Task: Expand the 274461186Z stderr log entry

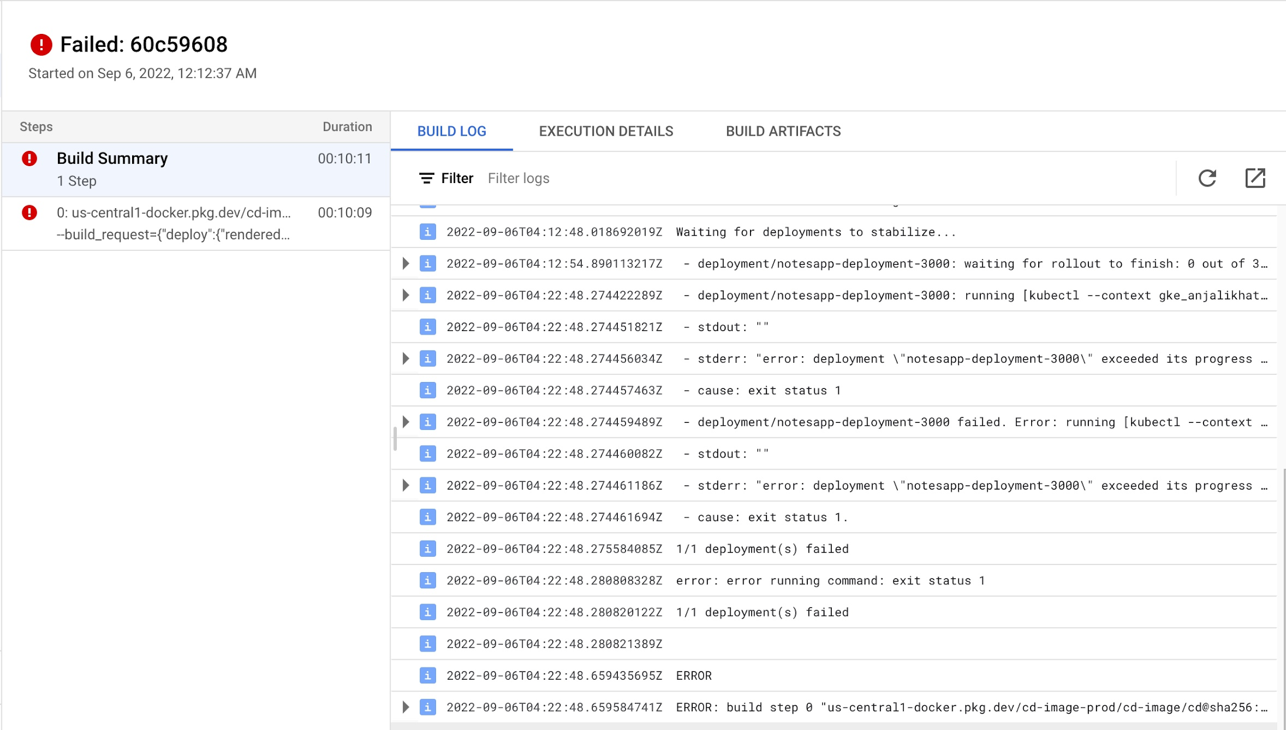Action: 406,485
